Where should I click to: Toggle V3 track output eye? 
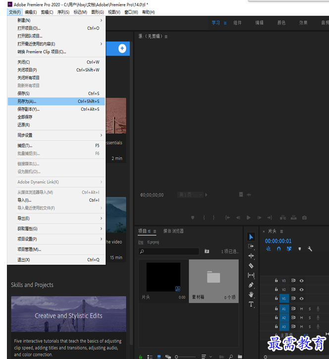(x=302, y=280)
